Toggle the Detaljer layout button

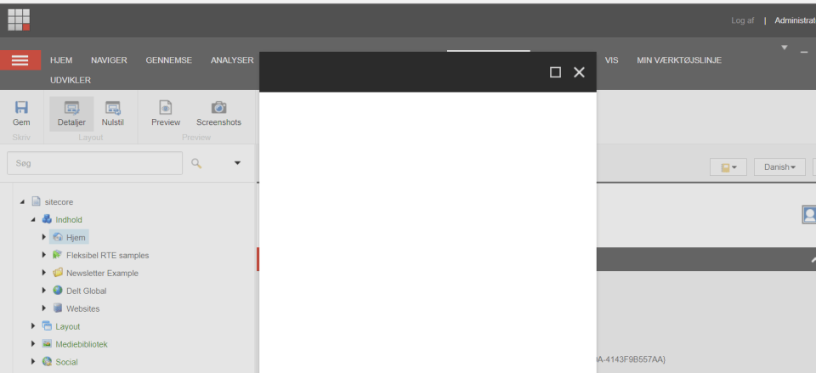71,113
